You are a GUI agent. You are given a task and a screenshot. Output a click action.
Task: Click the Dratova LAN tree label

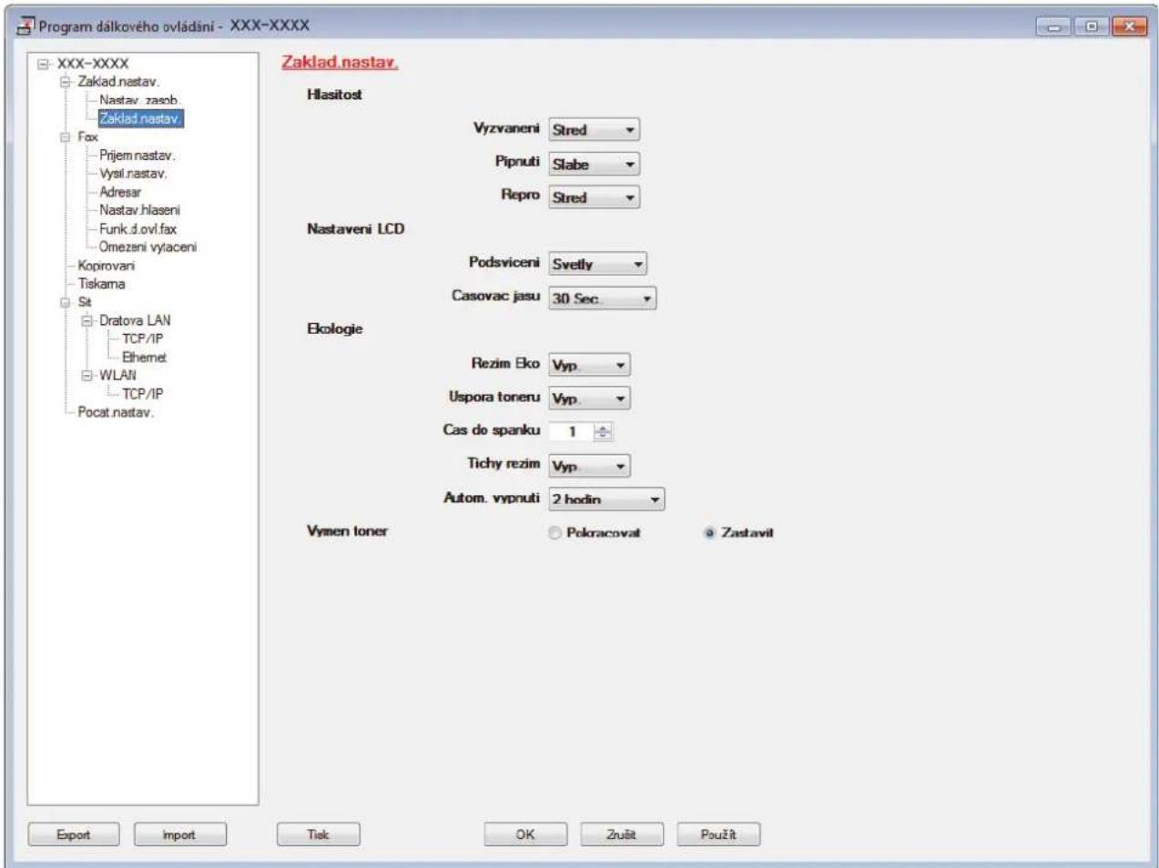[135, 320]
